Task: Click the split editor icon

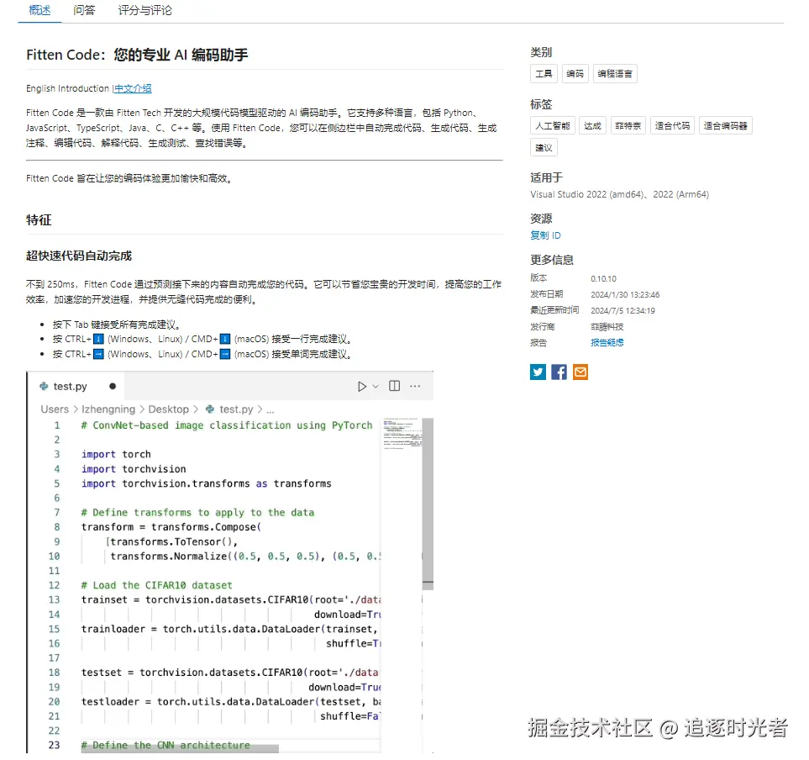Action: point(394,386)
